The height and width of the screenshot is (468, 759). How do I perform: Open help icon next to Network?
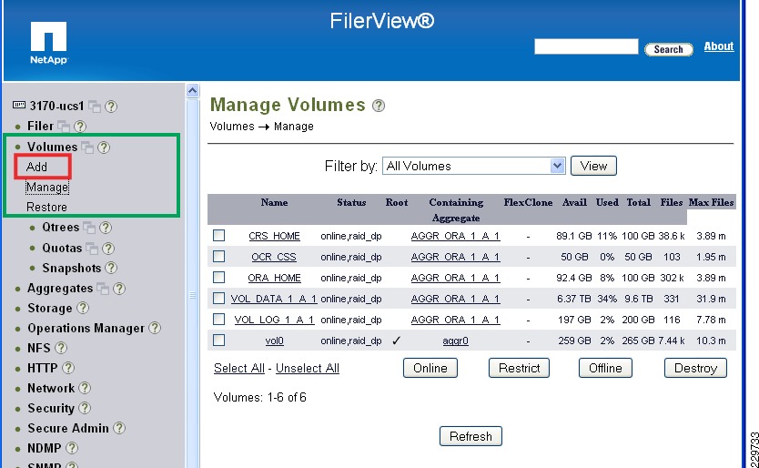click(x=85, y=388)
